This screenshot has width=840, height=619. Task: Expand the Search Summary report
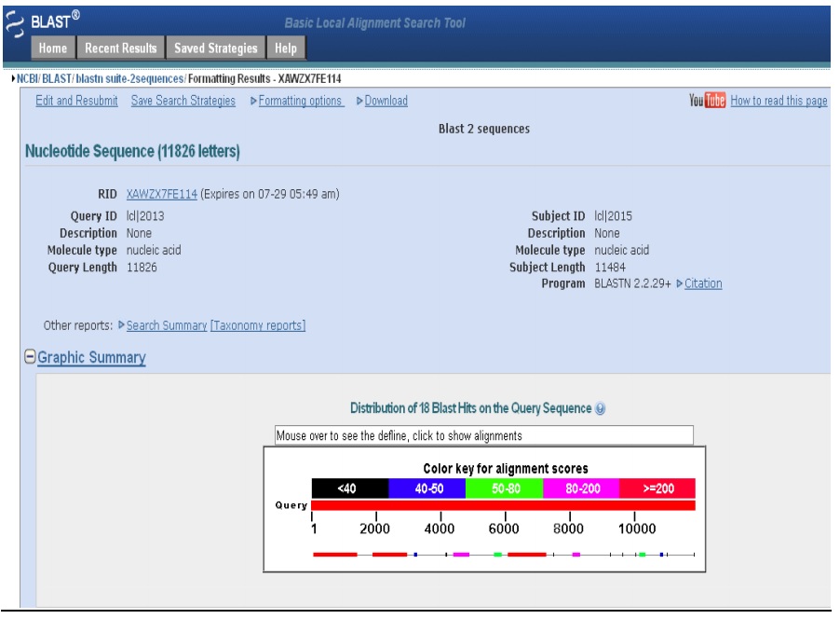166,325
